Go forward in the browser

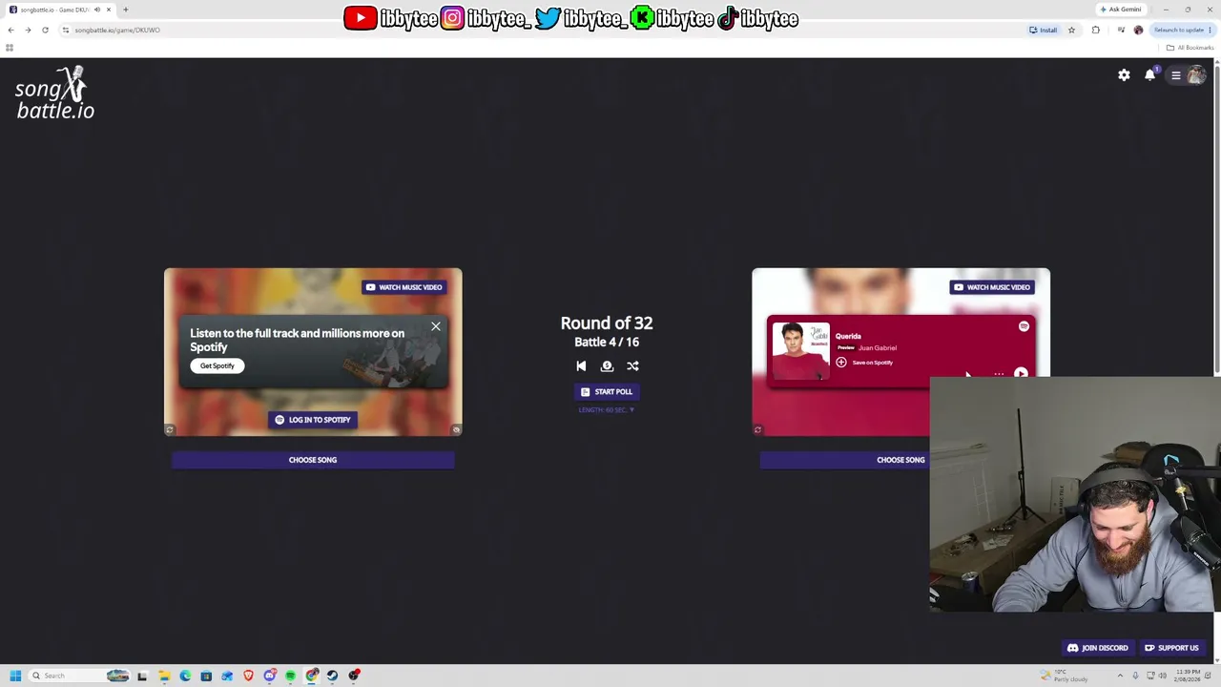tap(28, 30)
